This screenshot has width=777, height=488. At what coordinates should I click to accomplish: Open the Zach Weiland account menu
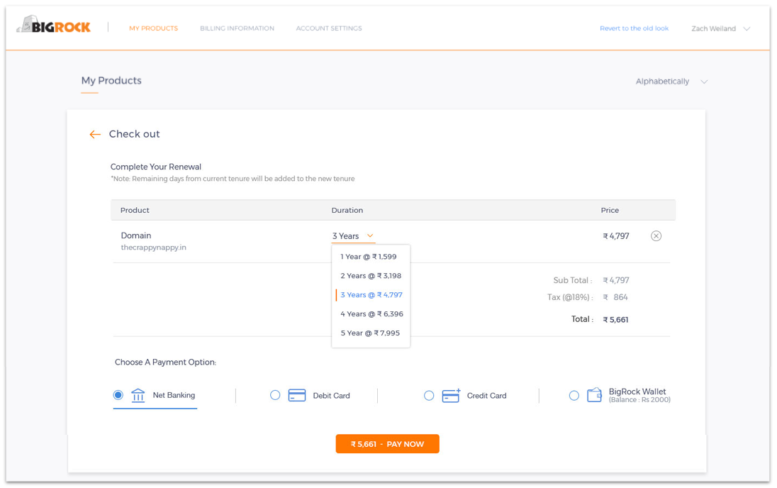click(x=720, y=29)
